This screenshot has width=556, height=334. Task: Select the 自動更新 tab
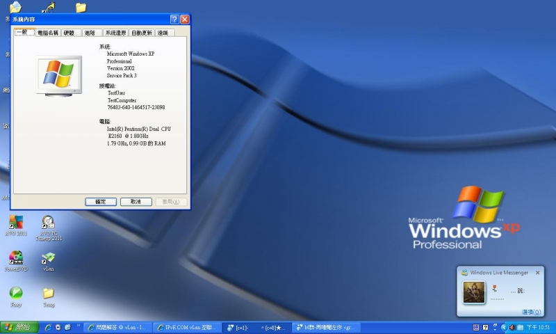tap(141, 33)
